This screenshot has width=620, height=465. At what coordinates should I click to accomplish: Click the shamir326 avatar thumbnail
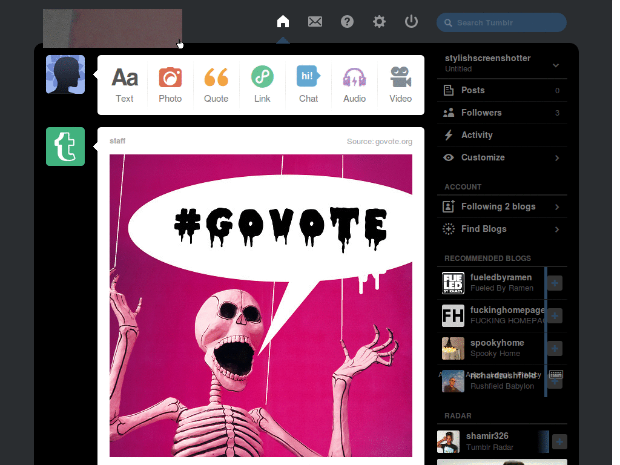click(x=449, y=441)
